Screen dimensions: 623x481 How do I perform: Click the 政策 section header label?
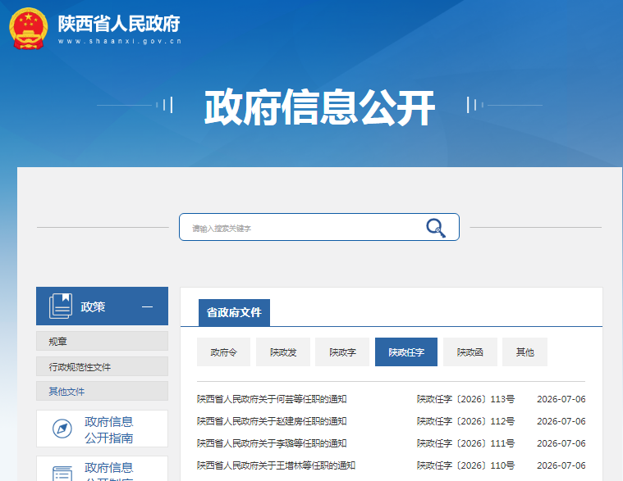point(93,306)
